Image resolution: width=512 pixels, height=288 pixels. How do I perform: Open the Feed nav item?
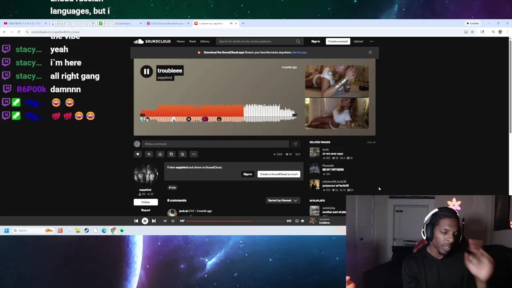pyautogui.click(x=192, y=41)
